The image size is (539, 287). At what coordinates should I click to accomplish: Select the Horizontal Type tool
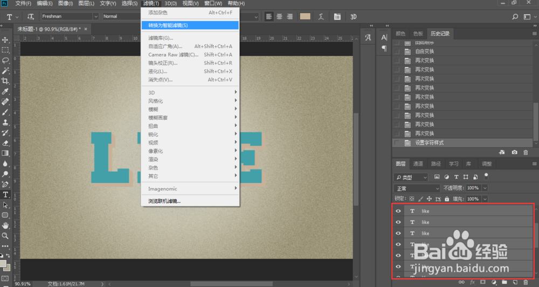(x=5, y=195)
